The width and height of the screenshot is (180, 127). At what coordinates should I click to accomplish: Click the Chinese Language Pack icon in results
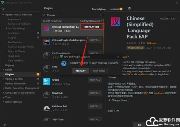(x=47, y=29)
